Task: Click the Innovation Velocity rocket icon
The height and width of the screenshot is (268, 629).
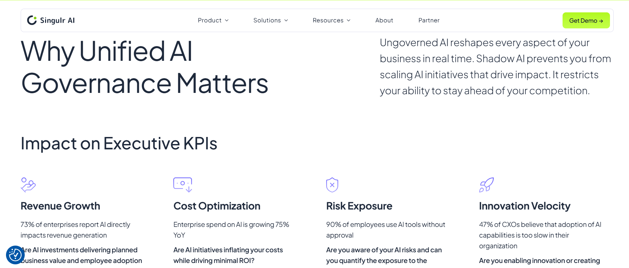Action: [486, 185]
